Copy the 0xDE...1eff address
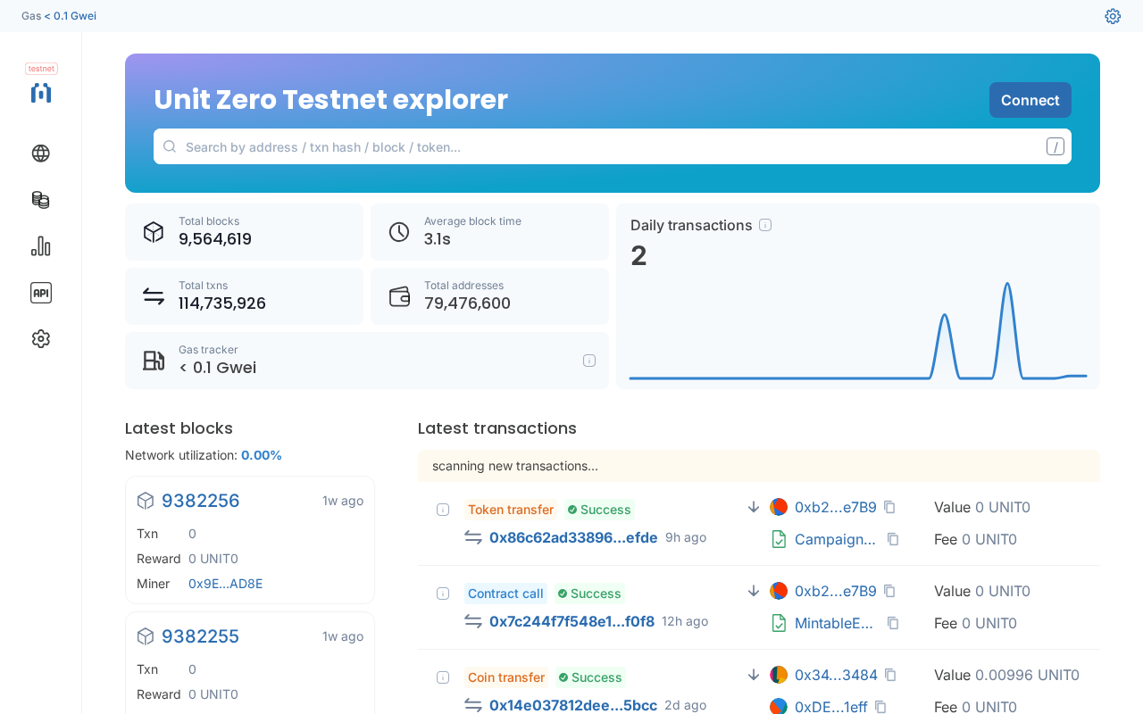The width and height of the screenshot is (1143, 714). click(x=880, y=707)
